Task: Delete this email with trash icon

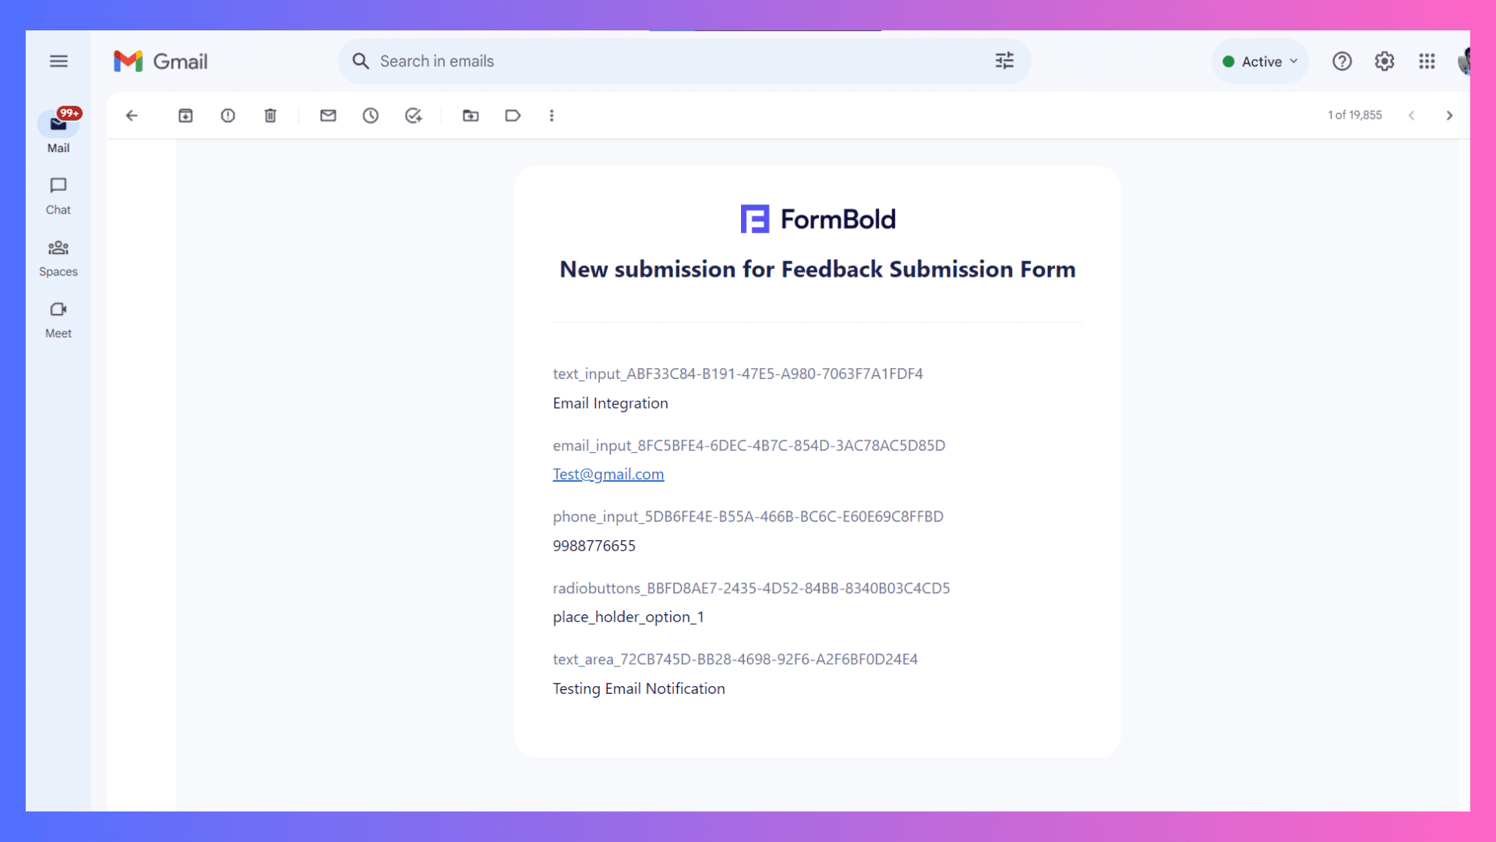Action: (x=270, y=115)
